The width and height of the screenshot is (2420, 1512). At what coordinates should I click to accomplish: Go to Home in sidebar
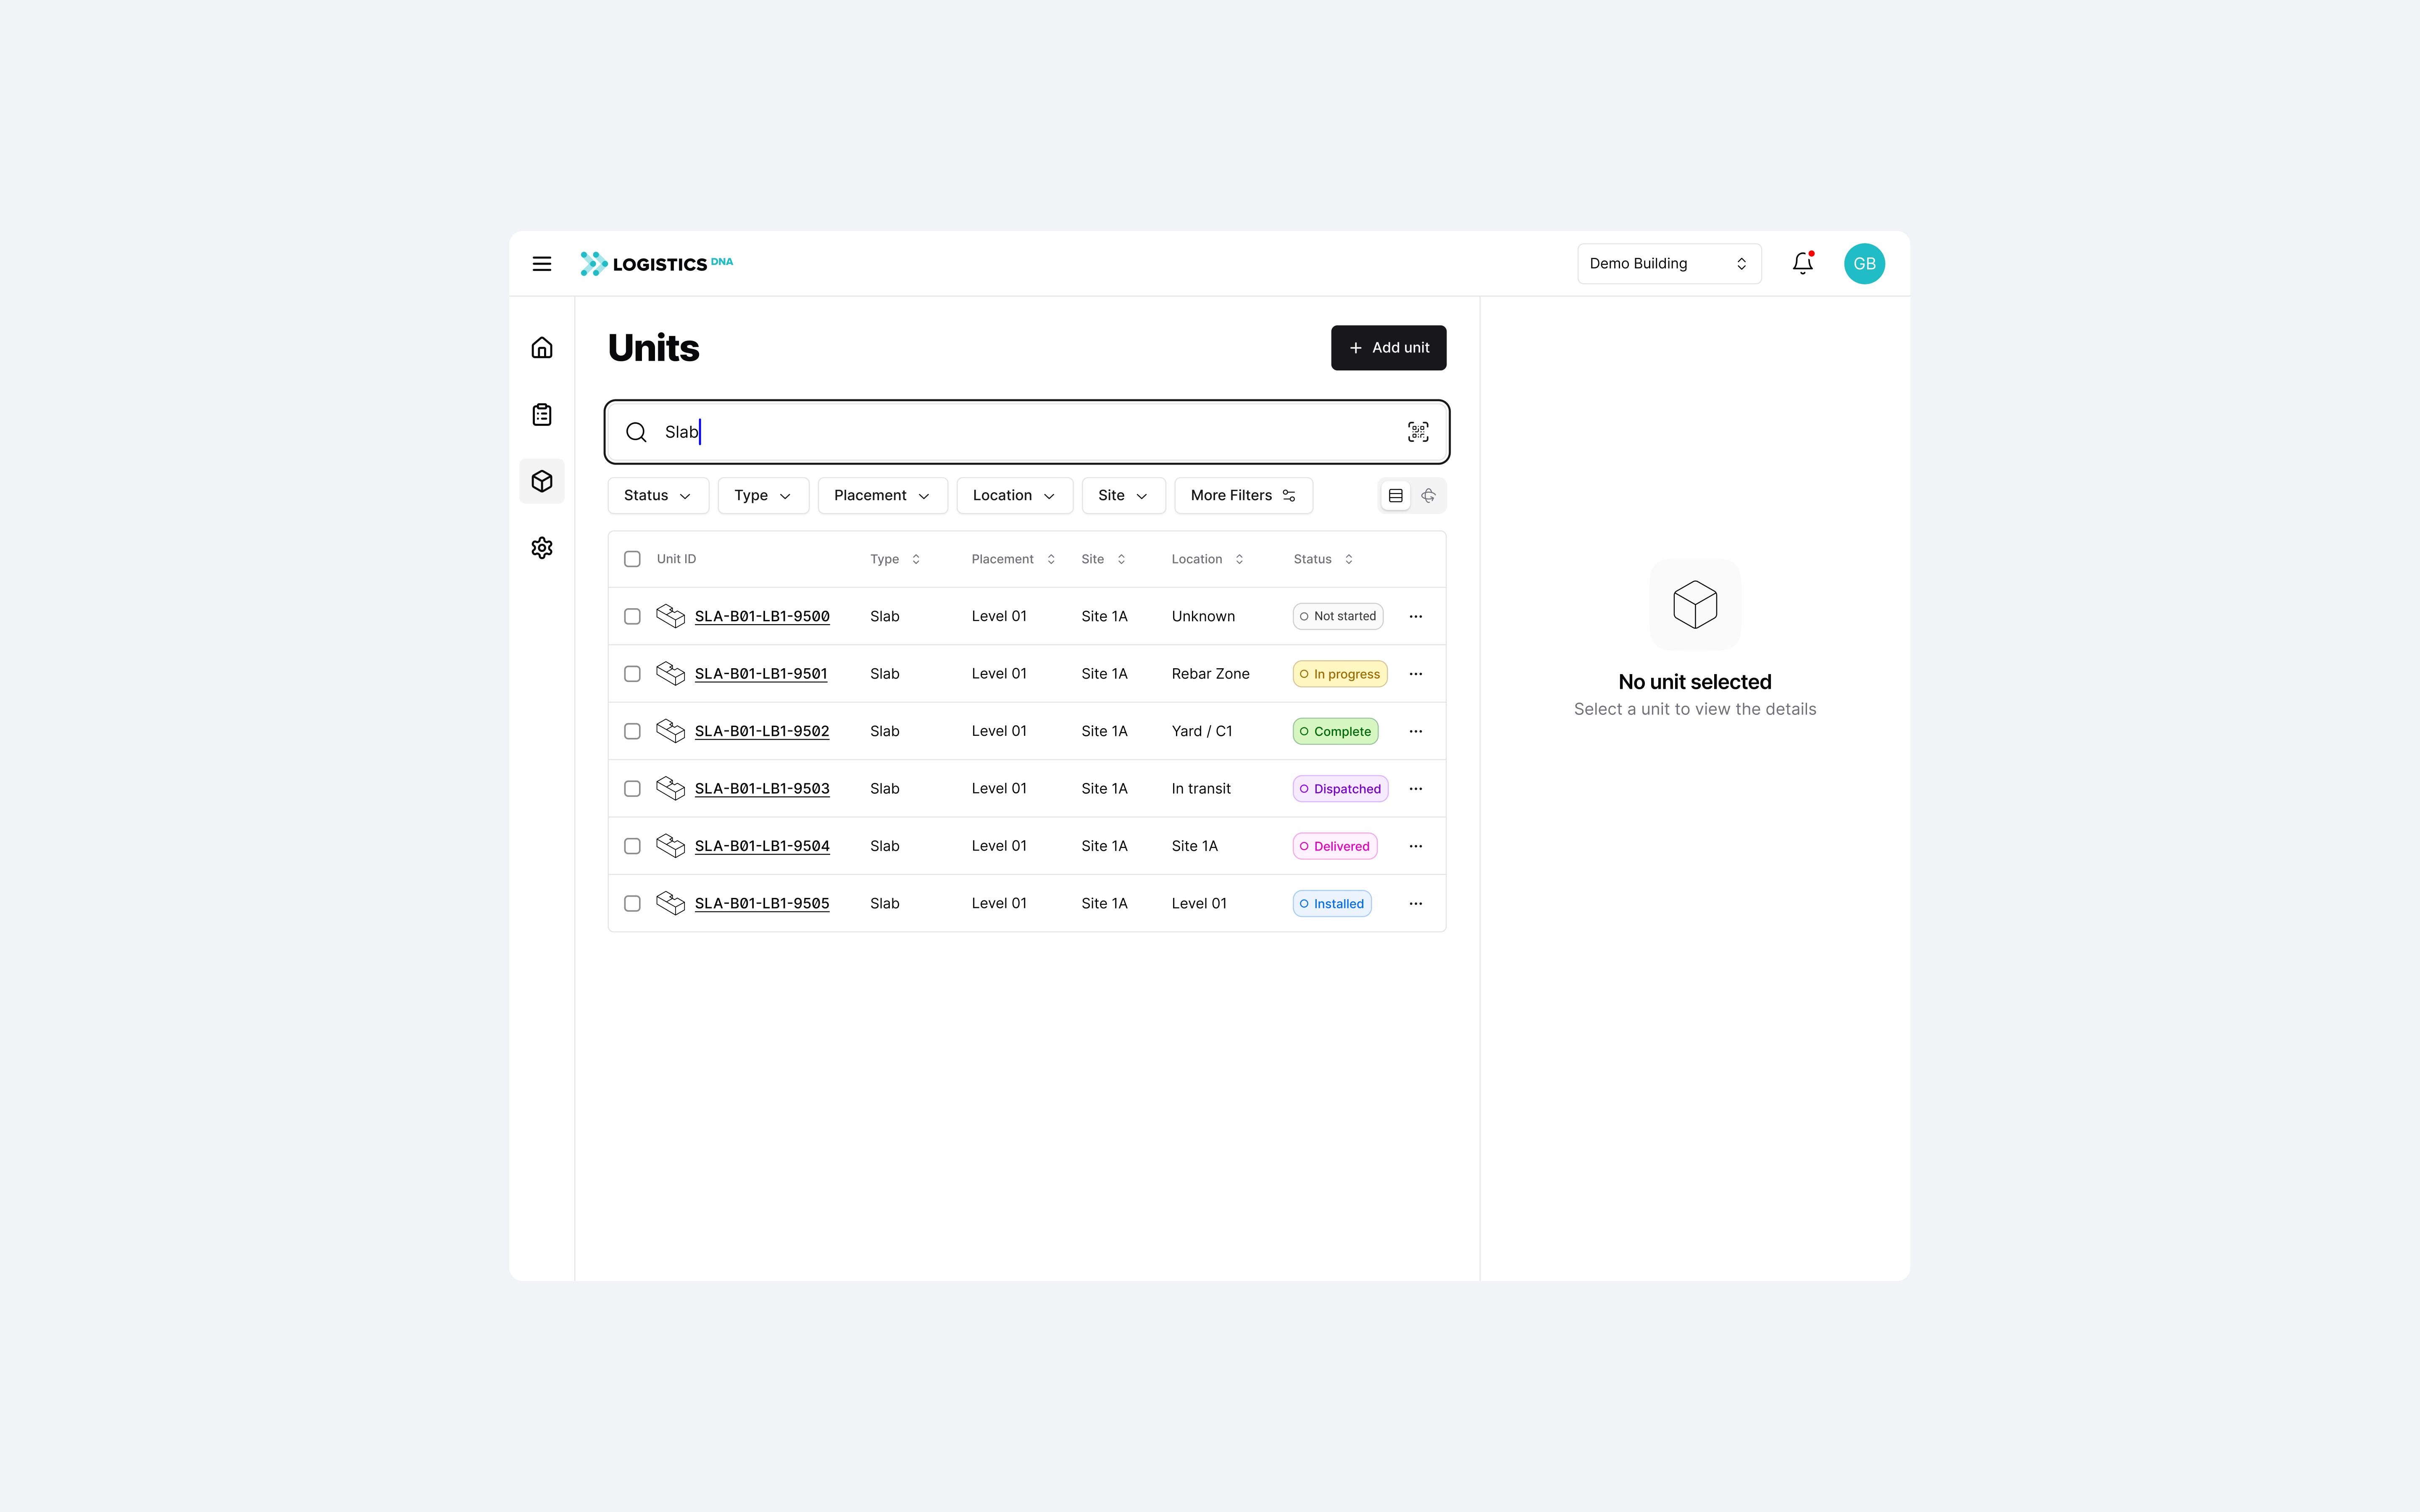(541, 348)
